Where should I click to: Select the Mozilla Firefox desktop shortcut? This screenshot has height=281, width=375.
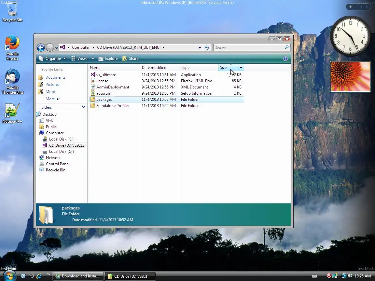coord(12,48)
